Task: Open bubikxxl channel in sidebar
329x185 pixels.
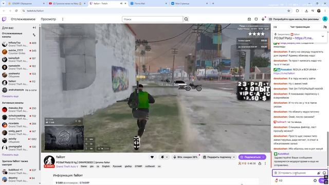Action: tap(20, 171)
